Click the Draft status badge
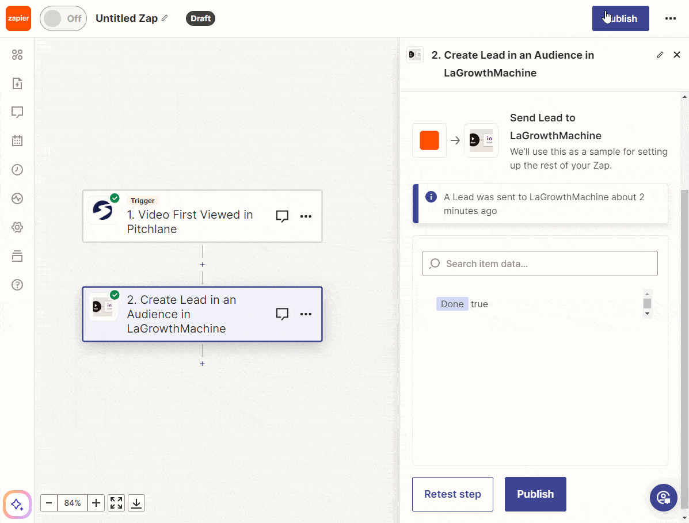This screenshot has width=689, height=523. pos(200,18)
